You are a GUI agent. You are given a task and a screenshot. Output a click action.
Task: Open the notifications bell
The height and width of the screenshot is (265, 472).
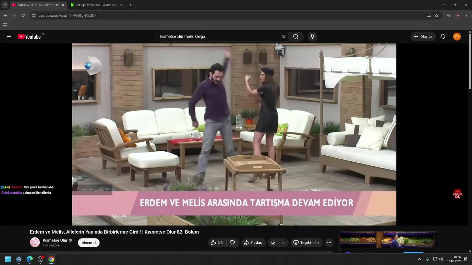point(443,36)
